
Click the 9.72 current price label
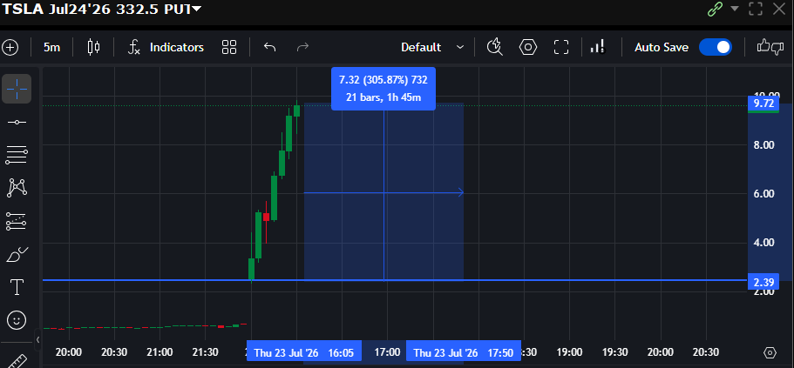(763, 104)
